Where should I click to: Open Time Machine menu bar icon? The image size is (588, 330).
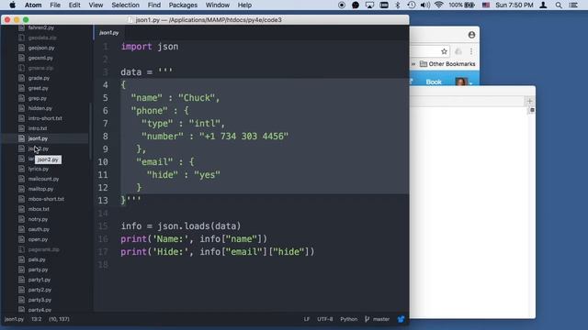tap(412, 5)
